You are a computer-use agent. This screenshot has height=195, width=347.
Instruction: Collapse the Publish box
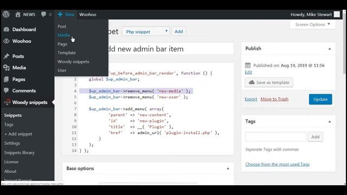(330, 49)
